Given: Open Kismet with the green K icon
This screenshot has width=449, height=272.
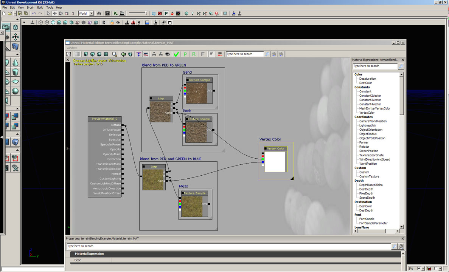Looking at the screenshot, I should pos(115,14).
